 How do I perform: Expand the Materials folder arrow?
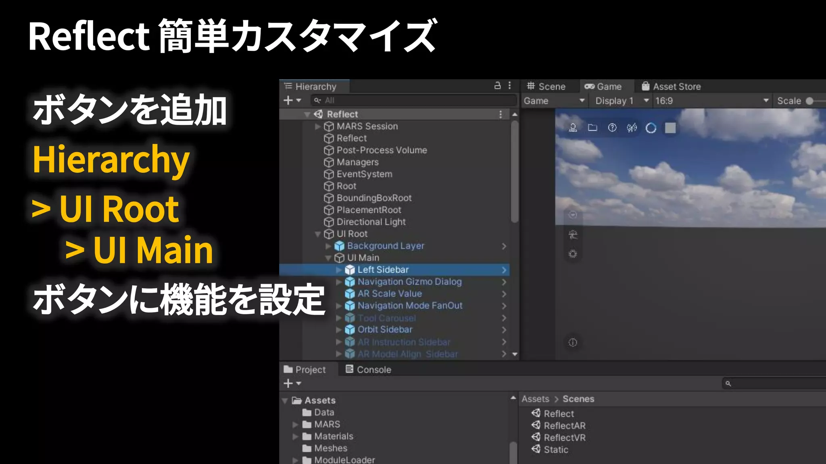click(295, 437)
